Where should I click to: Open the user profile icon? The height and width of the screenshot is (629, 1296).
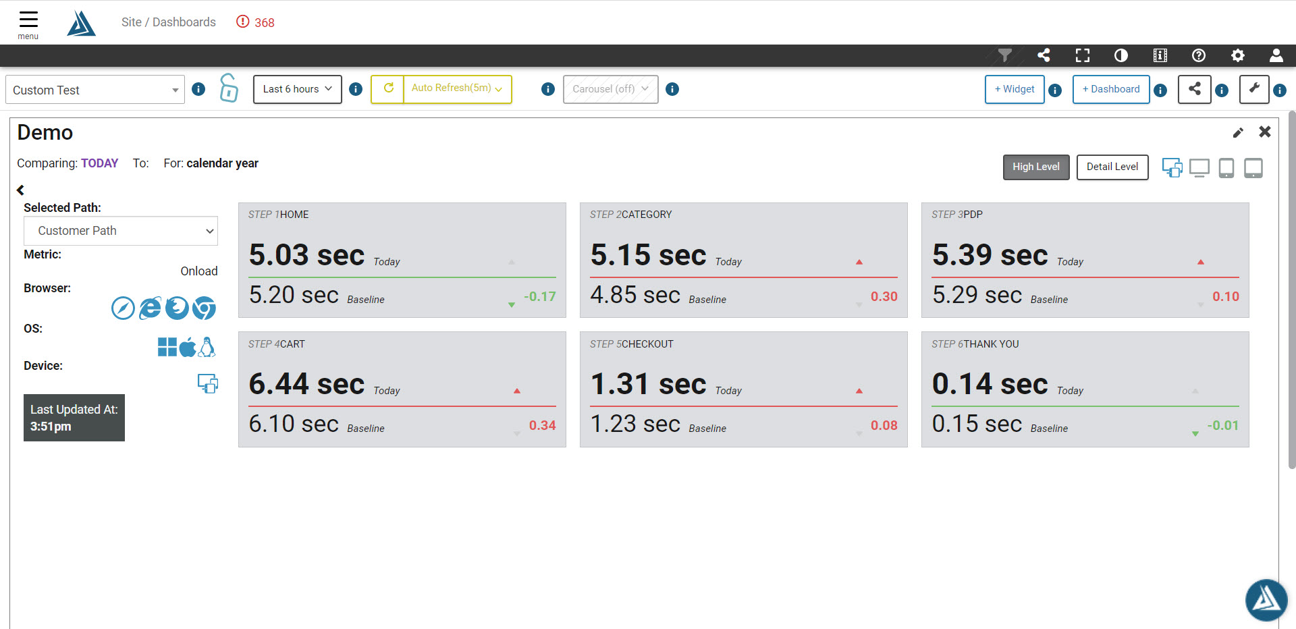tap(1276, 55)
